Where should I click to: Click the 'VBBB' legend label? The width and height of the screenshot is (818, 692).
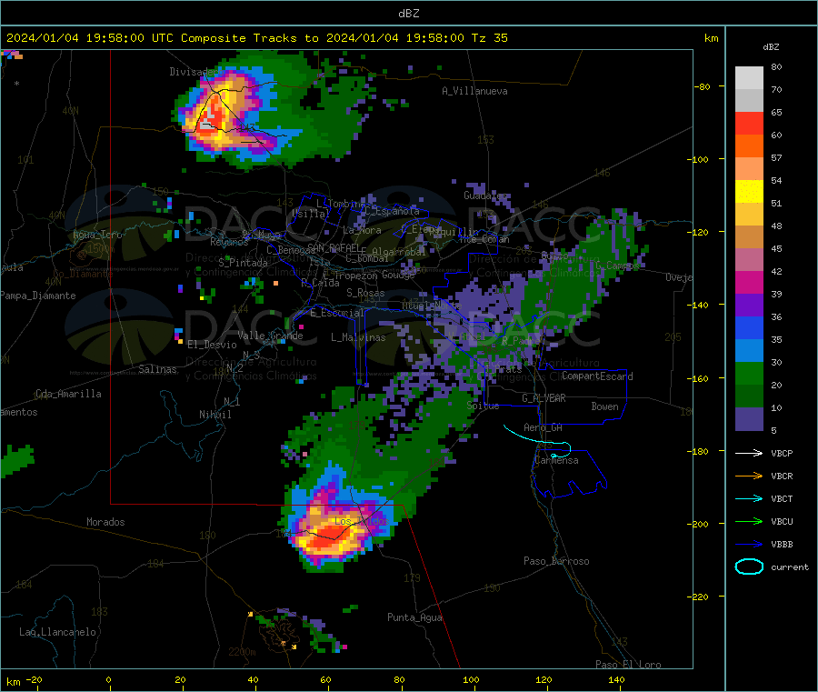click(782, 544)
